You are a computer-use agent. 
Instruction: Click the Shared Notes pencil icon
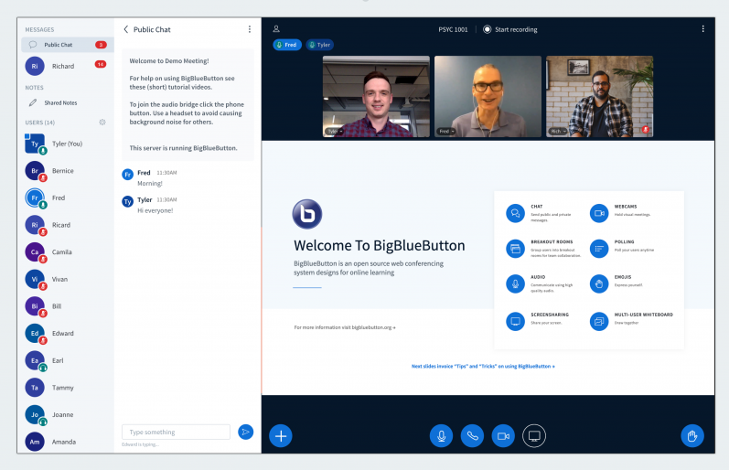tap(33, 102)
